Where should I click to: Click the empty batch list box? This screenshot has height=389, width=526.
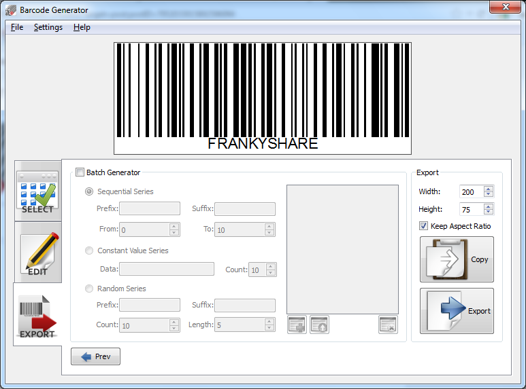[x=342, y=249]
